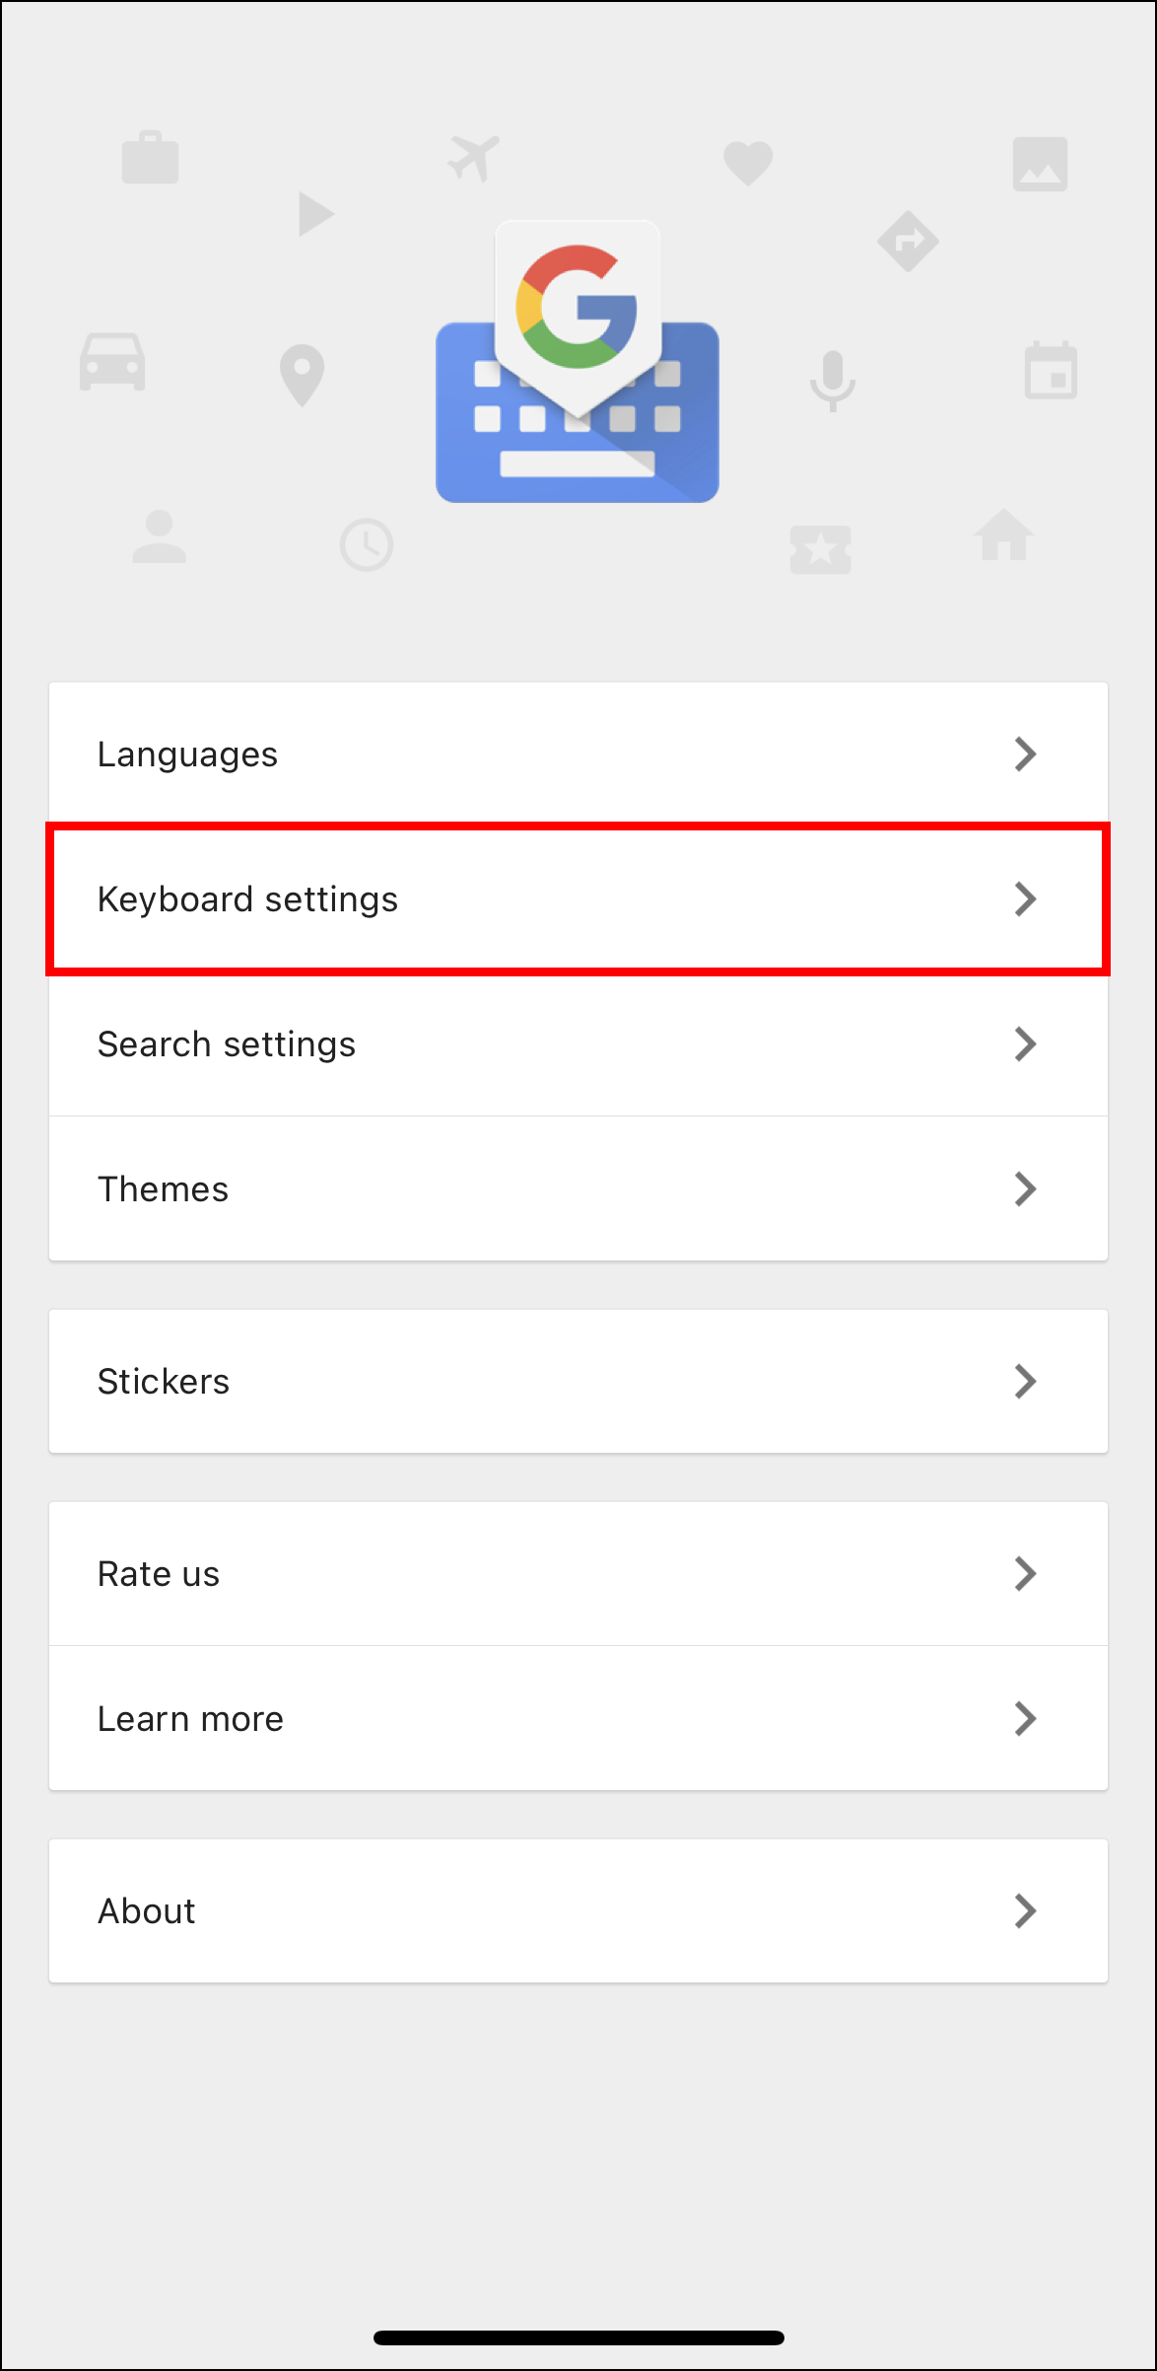
Task: Click the chevron beside About
Action: click(x=1026, y=1911)
